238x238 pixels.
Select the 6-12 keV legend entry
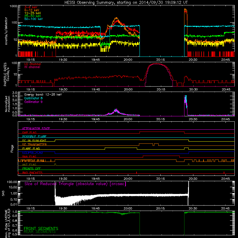[x=32, y=10]
